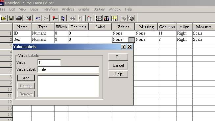Select the Missing column header

click(x=146, y=27)
